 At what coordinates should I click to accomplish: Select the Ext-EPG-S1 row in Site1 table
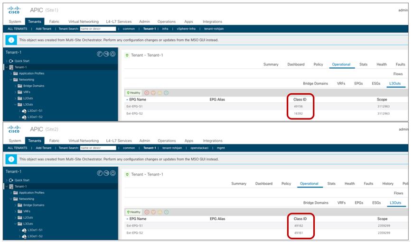click(x=266, y=107)
